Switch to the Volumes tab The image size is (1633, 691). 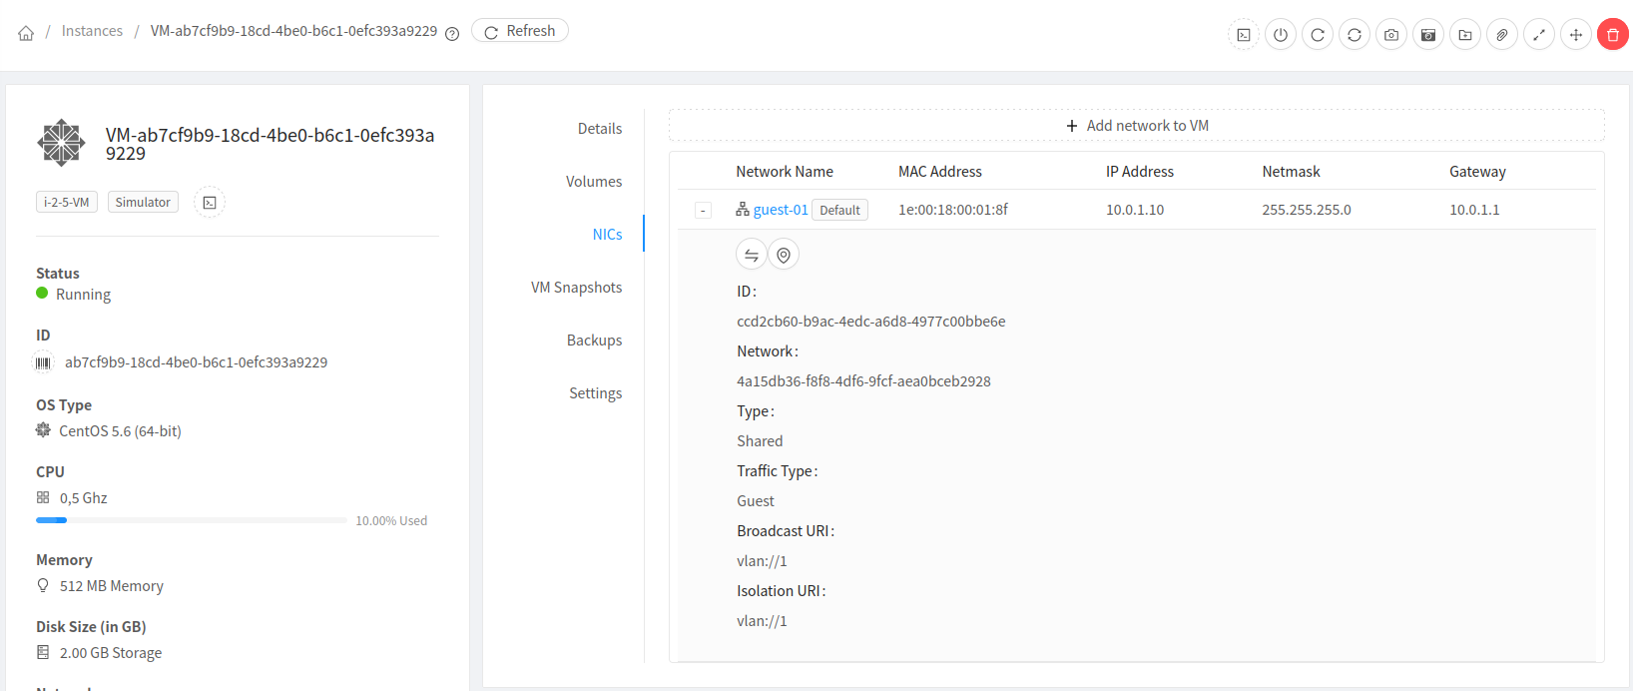594,182
